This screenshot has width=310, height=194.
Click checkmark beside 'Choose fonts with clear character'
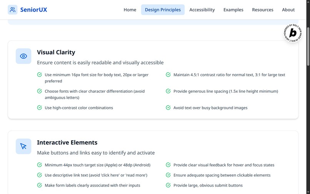click(40, 91)
